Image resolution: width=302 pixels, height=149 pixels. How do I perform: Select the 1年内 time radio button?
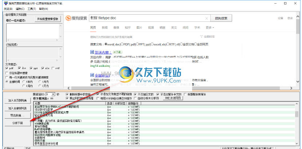(24, 81)
